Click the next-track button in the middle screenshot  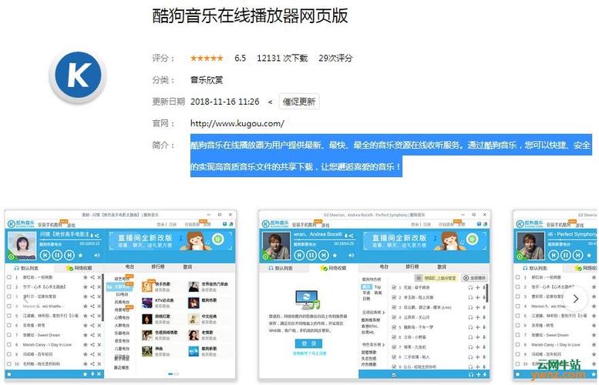pos(324,255)
